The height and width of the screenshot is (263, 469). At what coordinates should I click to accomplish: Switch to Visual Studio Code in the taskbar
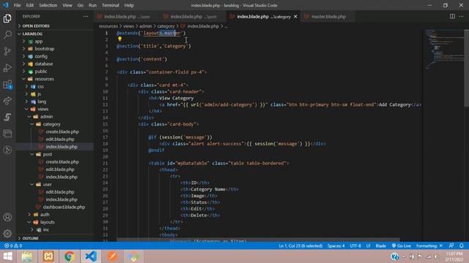(x=91, y=256)
